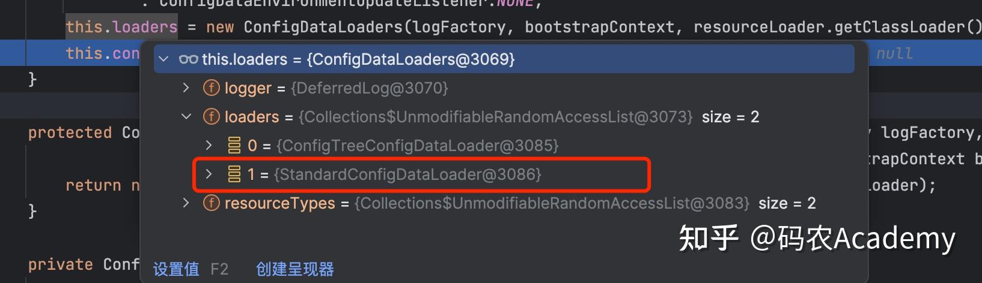This screenshot has width=982, height=283.
Task: Click the 设置值 link
Action: 176,269
